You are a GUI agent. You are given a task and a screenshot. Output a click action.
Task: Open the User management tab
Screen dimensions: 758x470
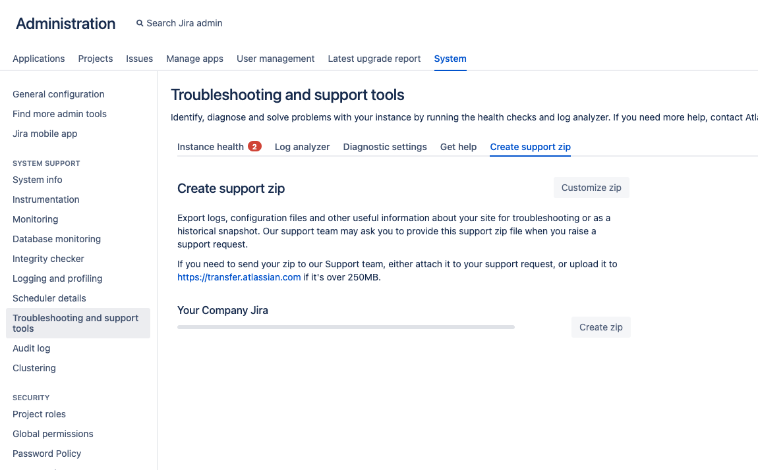click(276, 59)
